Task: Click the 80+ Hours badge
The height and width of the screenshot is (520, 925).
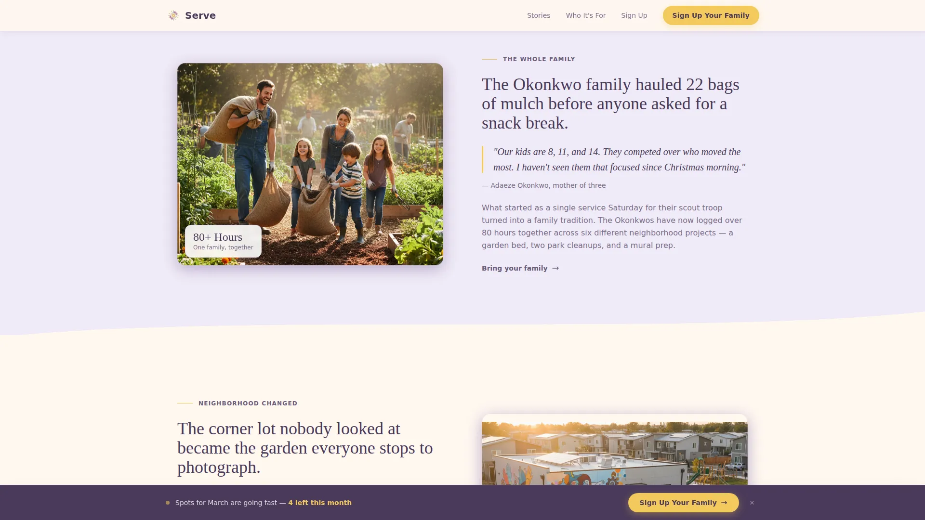Action: coord(223,241)
